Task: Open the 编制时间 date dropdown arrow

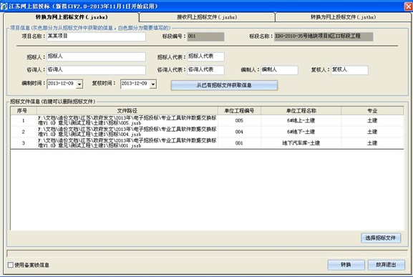Action: click(x=79, y=84)
